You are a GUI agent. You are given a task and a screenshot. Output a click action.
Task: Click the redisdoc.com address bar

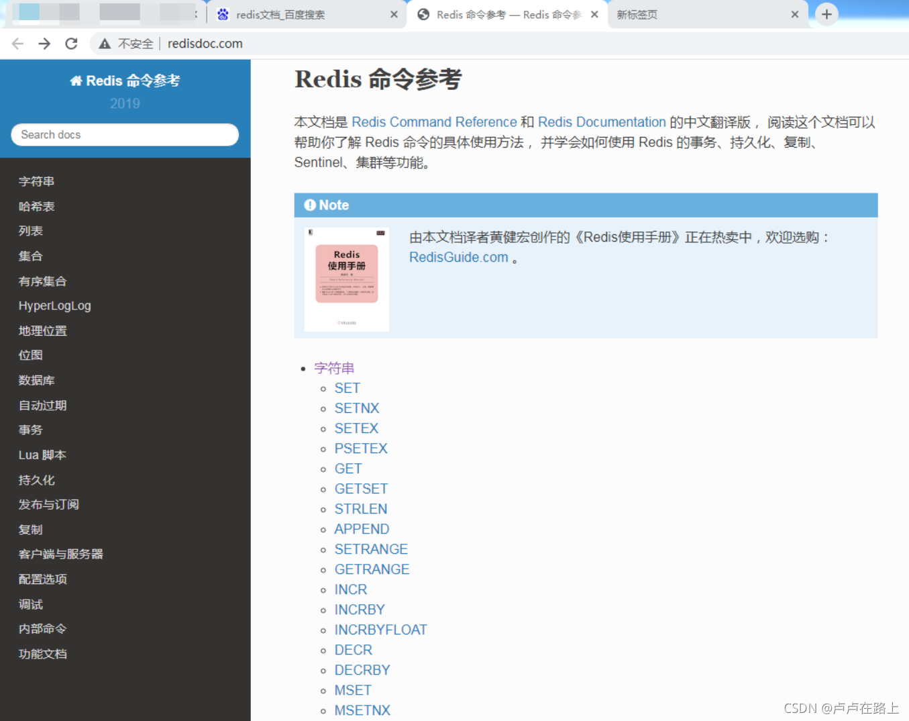[x=205, y=44]
